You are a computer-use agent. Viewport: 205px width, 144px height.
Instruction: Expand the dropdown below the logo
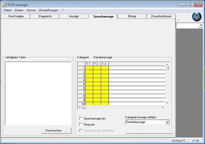(x=201, y=25)
